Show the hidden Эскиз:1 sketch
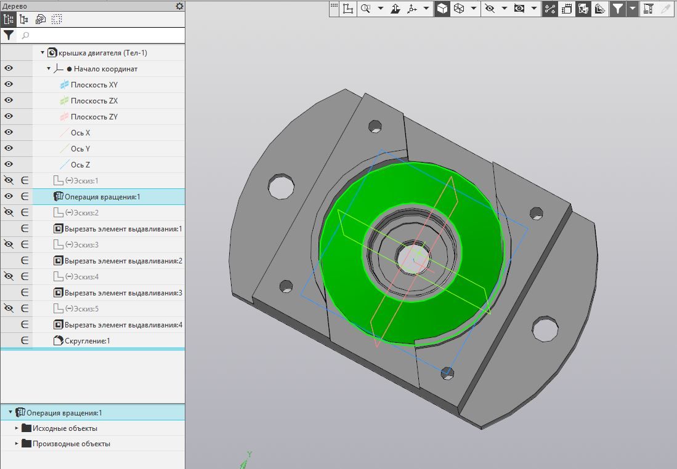Screen dimensions: 677x469 [x=9, y=181]
